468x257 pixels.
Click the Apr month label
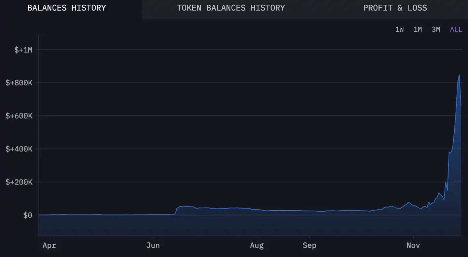(49, 245)
